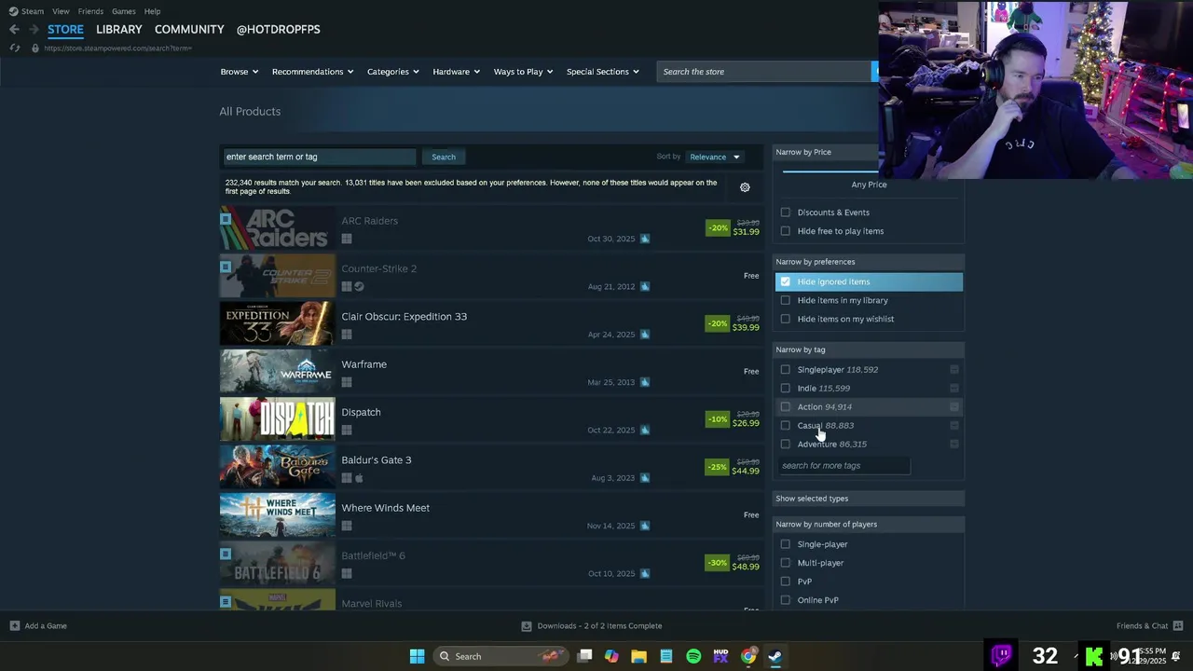Select Indie tag checkbox
Viewport: 1193px width, 671px height.
[785, 388]
